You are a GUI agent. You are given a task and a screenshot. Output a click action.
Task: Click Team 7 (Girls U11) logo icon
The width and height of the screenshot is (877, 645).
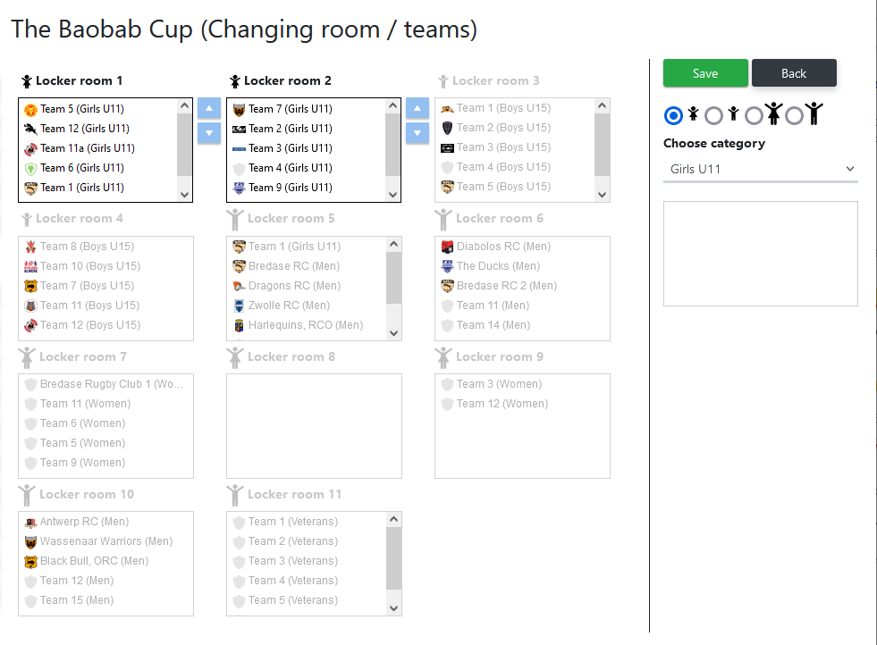click(239, 109)
